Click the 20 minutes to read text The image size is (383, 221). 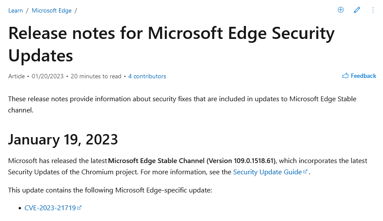96,76
